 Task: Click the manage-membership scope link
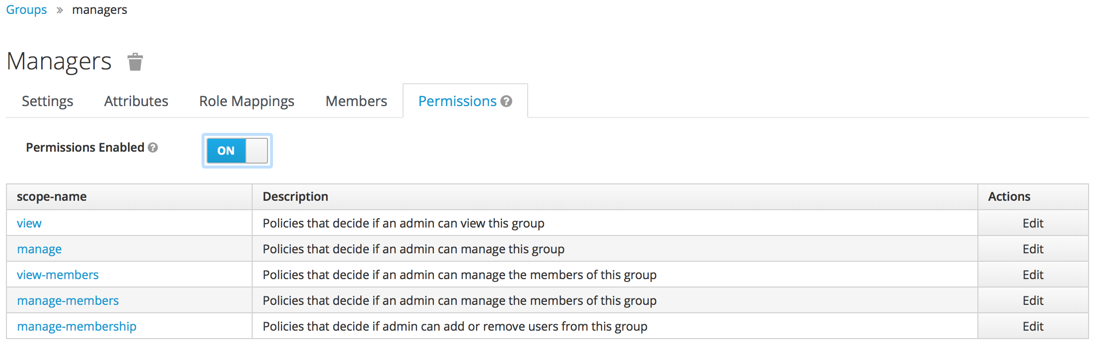click(x=76, y=327)
